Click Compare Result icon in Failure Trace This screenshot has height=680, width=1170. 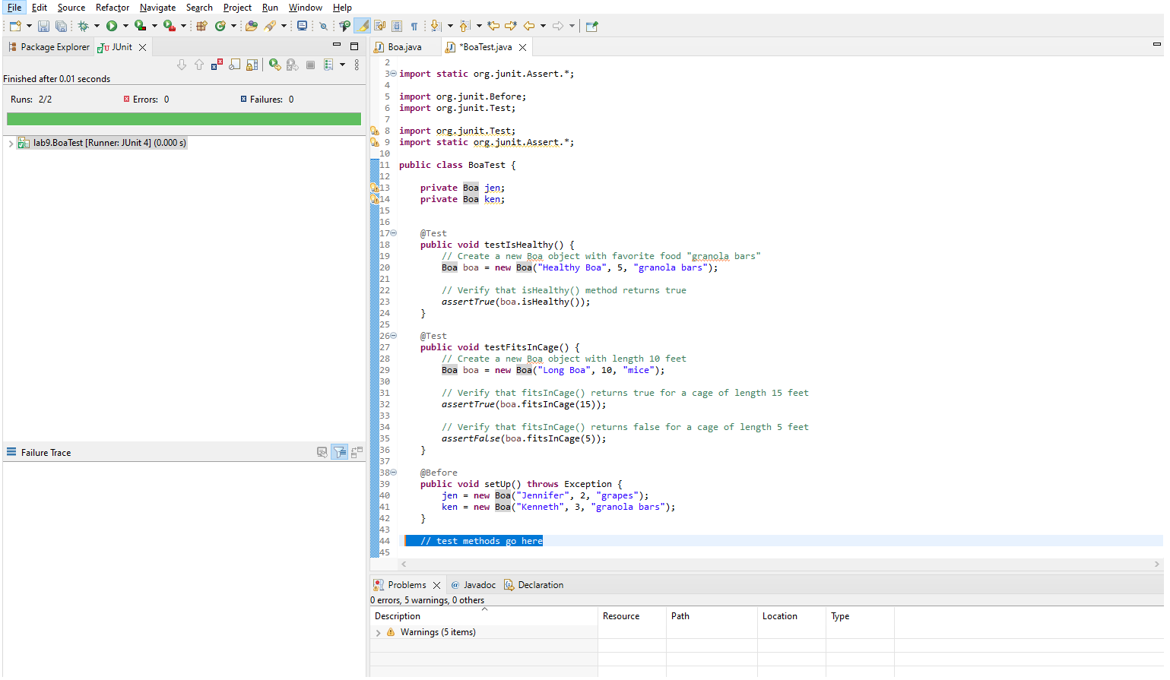coord(356,452)
